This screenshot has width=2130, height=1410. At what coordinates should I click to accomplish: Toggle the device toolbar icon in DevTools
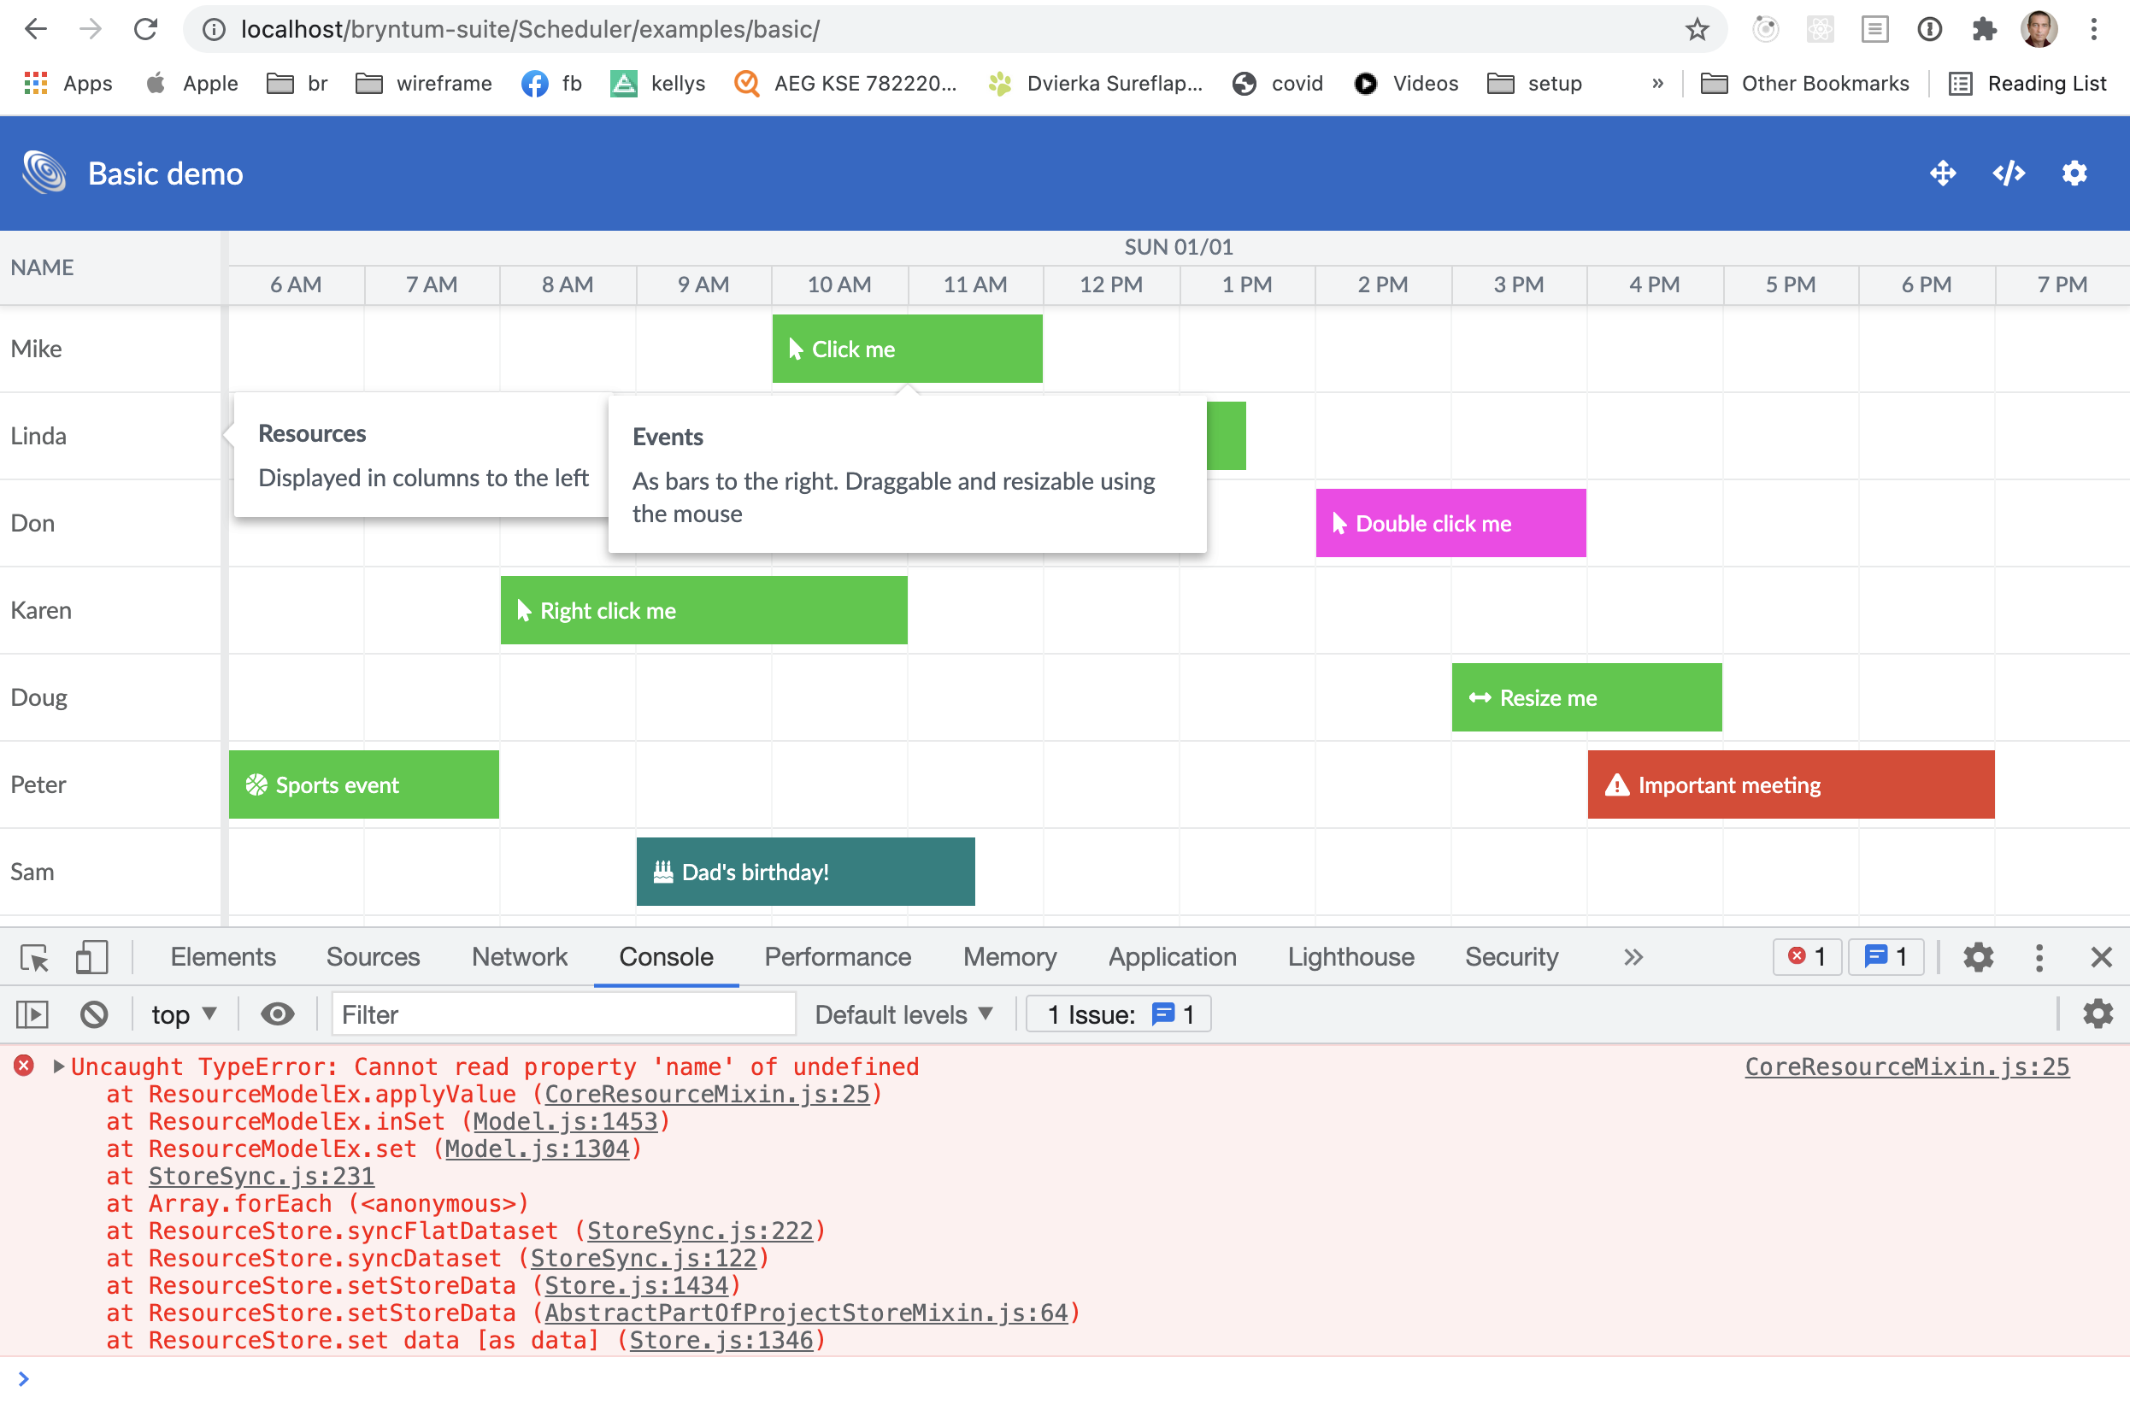(90, 958)
